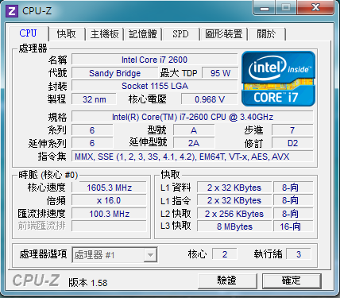Click the L1 資料 size 2 x 32 KBytes
This screenshot has height=298, width=340.
(234, 188)
